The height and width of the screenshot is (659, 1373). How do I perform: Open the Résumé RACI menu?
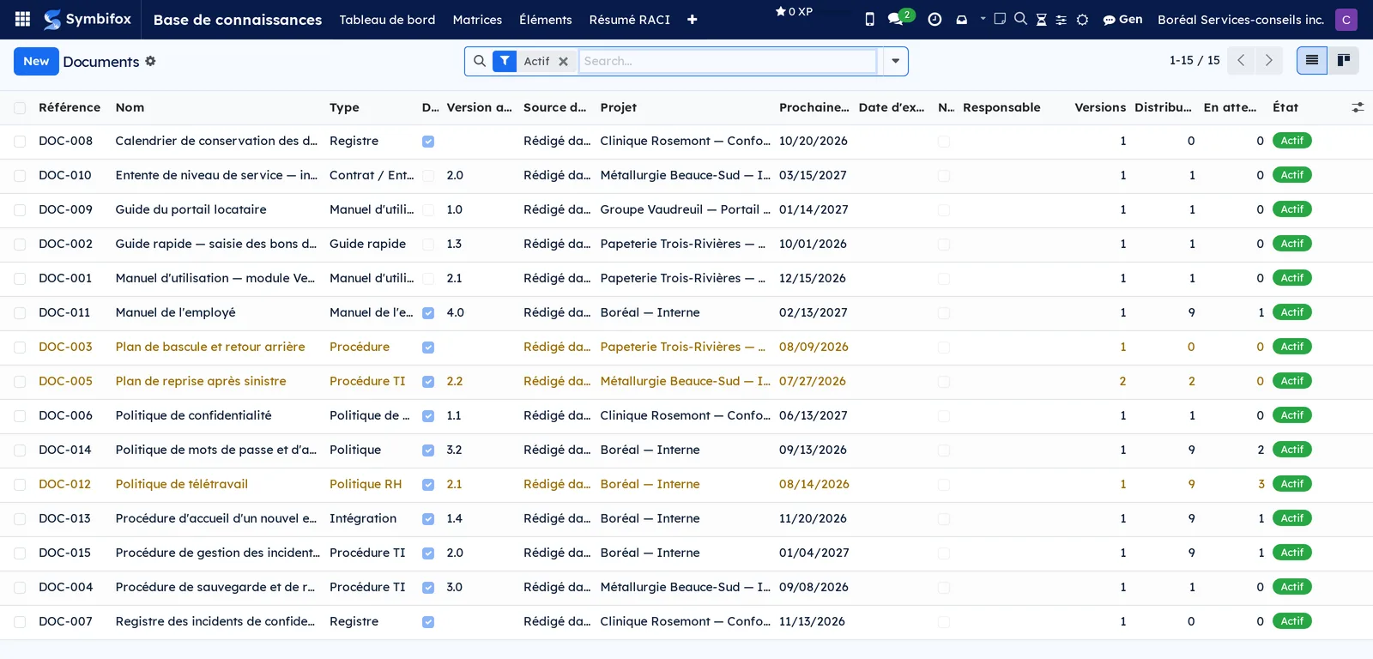pos(629,19)
